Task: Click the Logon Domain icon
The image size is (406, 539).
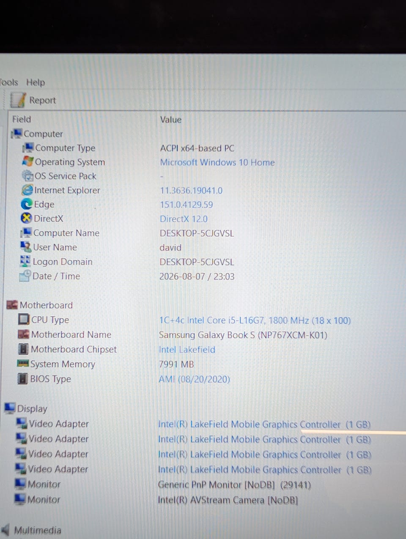Action: tap(25, 261)
